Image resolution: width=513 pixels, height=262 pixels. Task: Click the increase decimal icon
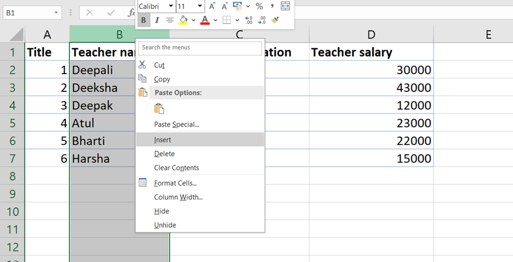[x=248, y=20]
